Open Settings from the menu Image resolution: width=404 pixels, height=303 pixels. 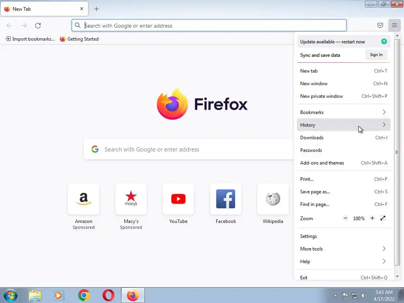(344, 236)
